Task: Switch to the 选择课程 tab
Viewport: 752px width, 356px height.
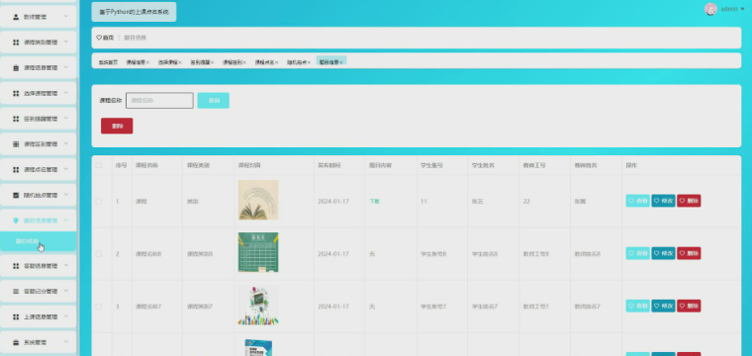Action: [167, 62]
